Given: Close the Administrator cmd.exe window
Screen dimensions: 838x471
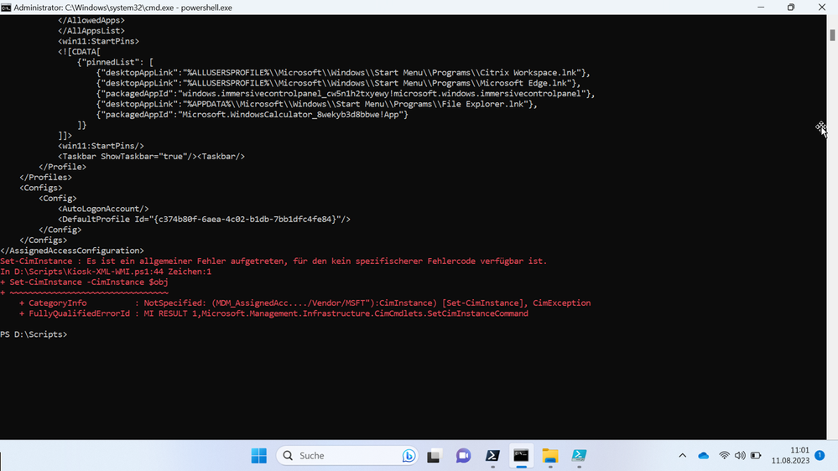Looking at the screenshot, I should [822, 8].
